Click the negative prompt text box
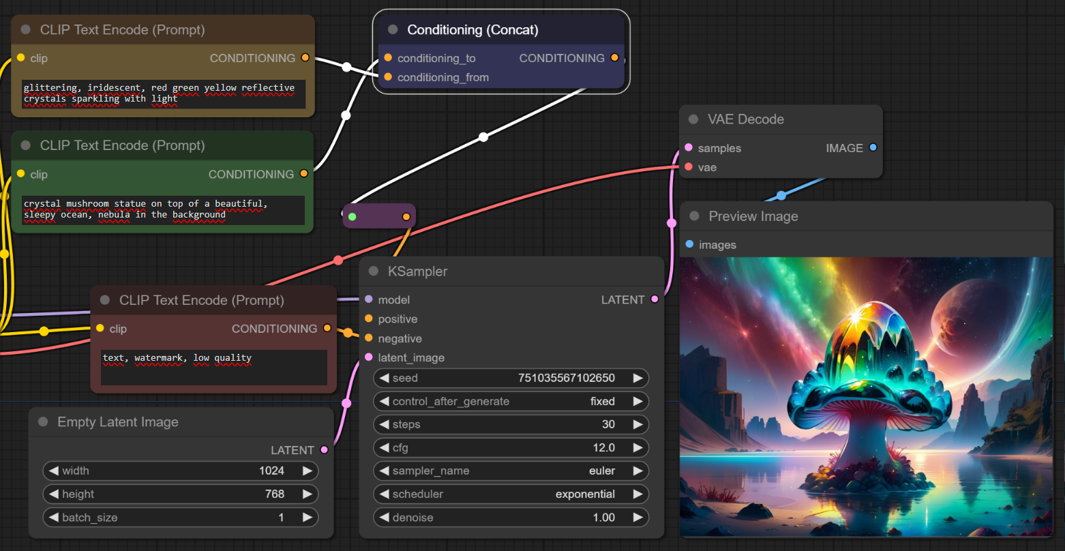 point(214,368)
